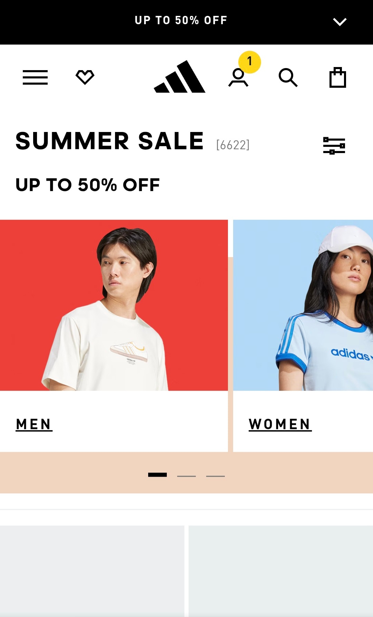Go to the first carousel indicator
The image size is (373, 617).
[x=157, y=475]
